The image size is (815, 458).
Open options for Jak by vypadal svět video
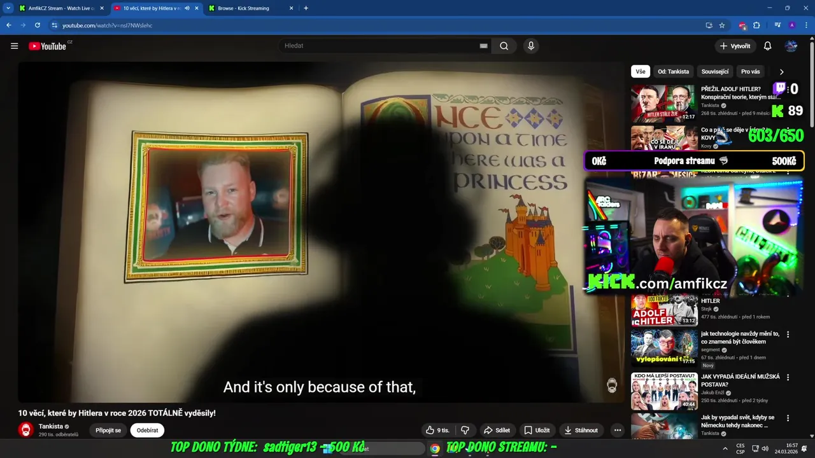pyautogui.click(x=788, y=418)
